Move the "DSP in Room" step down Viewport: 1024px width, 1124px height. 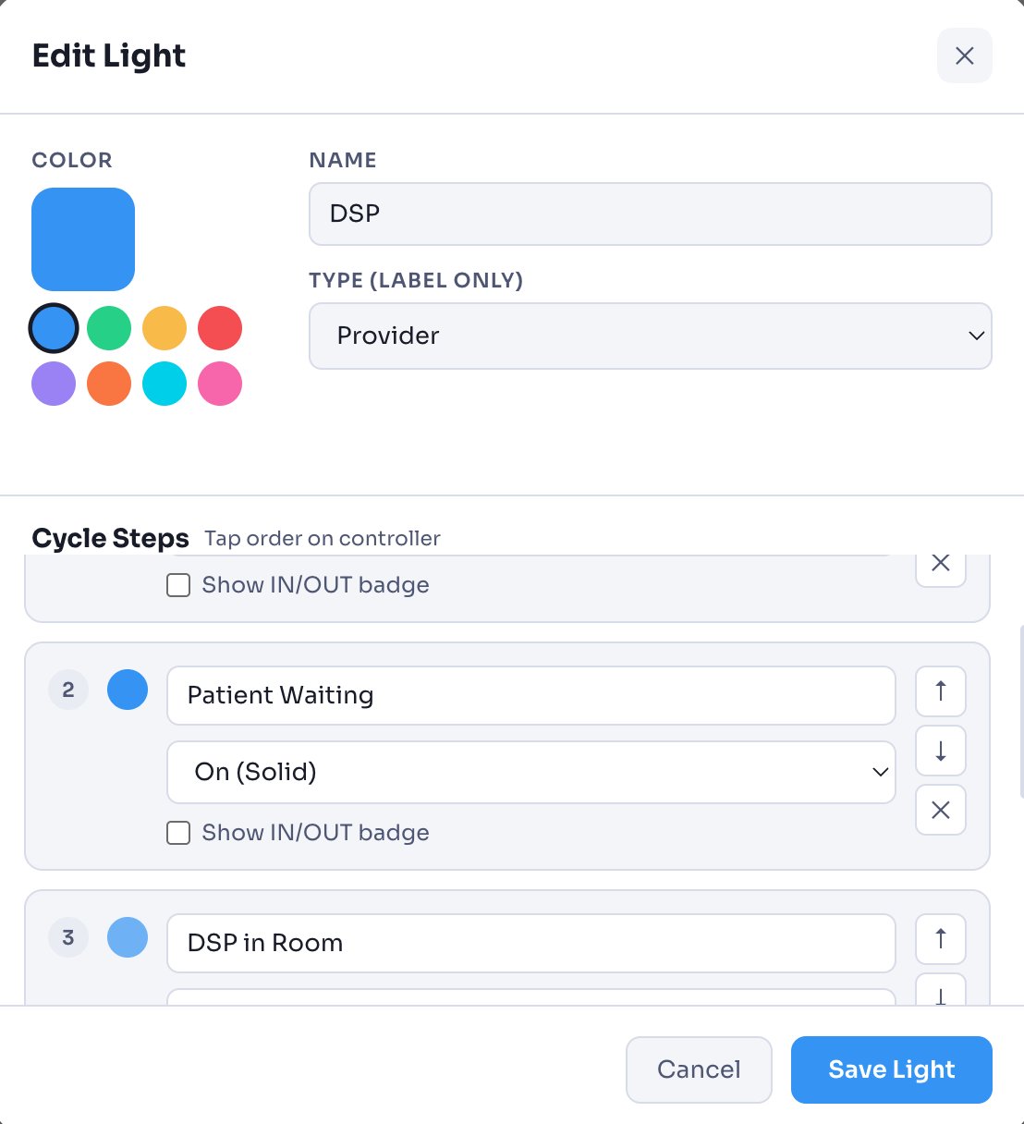coord(940,996)
